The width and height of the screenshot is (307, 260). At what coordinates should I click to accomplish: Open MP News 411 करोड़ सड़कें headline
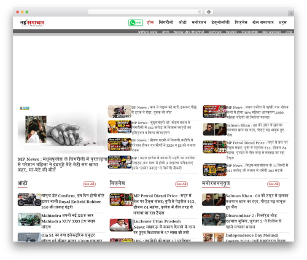coord(257,168)
